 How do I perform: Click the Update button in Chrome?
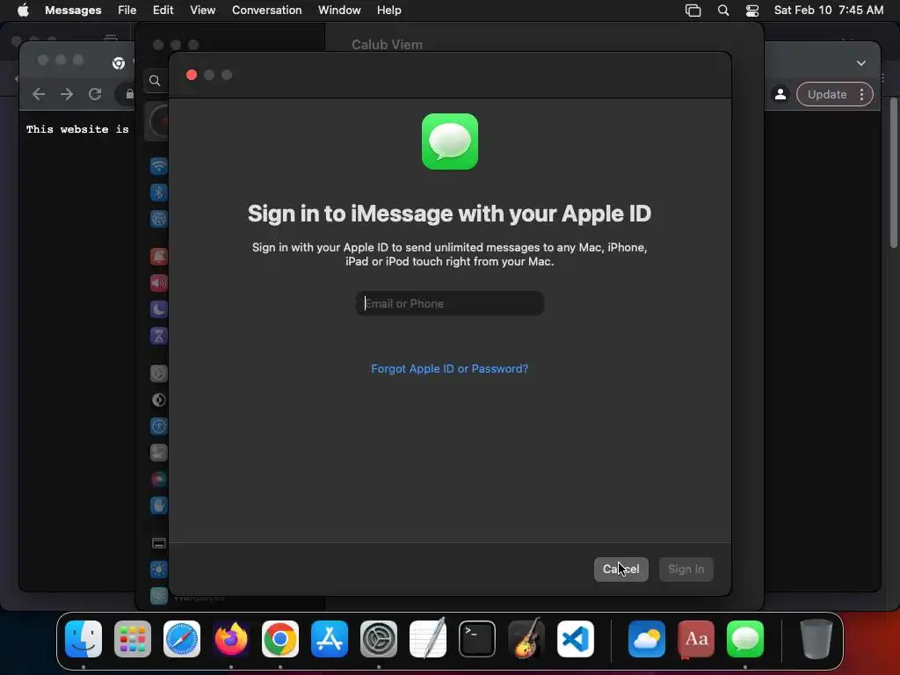tap(827, 94)
